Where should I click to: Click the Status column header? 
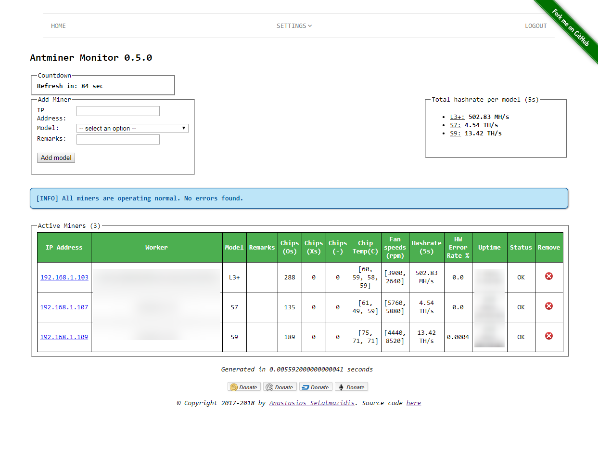click(x=521, y=248)
